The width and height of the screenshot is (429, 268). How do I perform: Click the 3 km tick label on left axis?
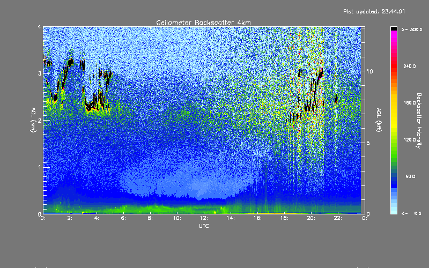(x=40, y=73)
